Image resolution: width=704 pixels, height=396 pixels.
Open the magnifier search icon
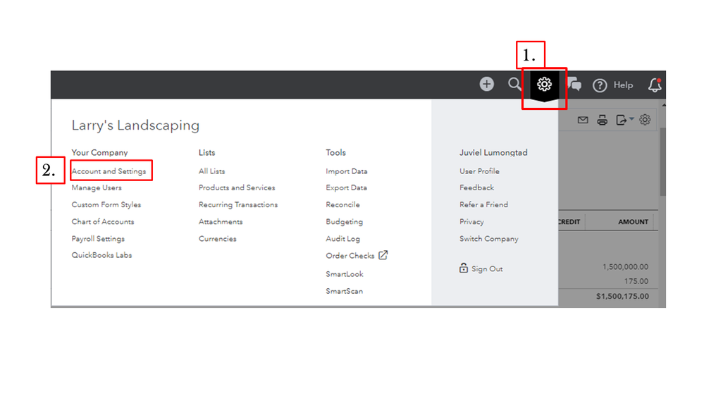514,84
